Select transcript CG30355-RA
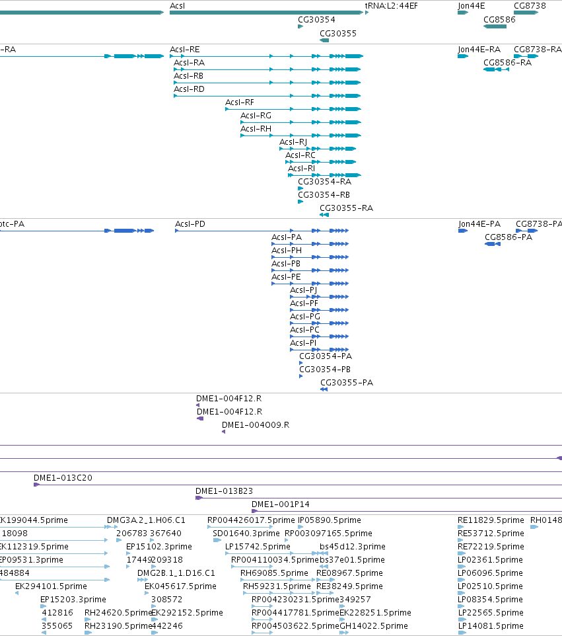This screenshot has height=636, width=562. tap(347, 208)
